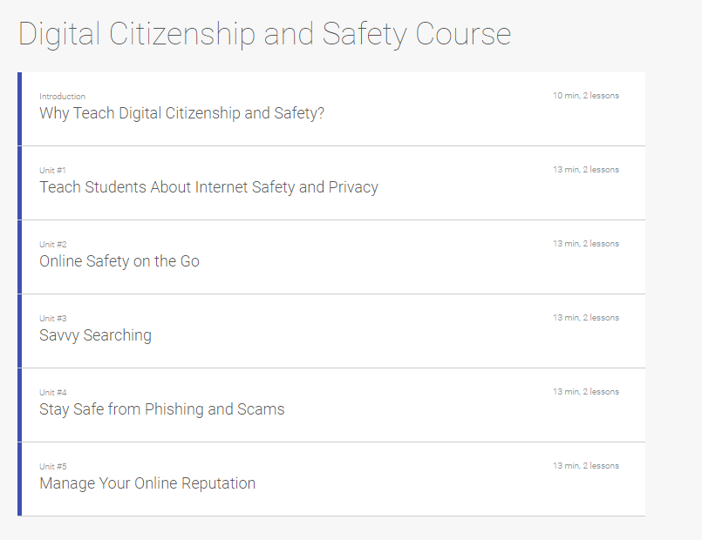Open 'Teach Students About Internet Safety and Privacy'
The height and width of the screenshot is (540, 702).
208,187
